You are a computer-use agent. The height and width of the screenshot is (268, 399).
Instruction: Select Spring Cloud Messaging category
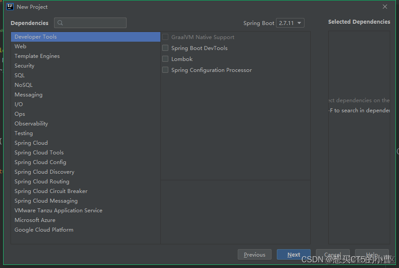click(x=86, y=201)
